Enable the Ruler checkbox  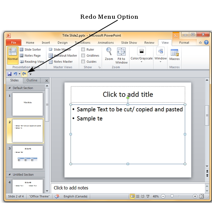click(83, 49)
